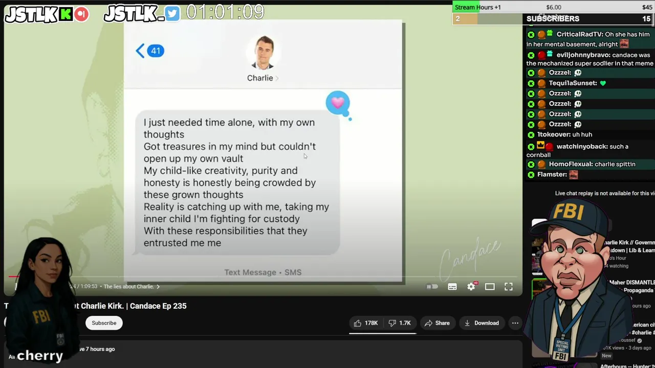
Task: Click Twitter bird icon in overlay
Action: click(173, 14)
